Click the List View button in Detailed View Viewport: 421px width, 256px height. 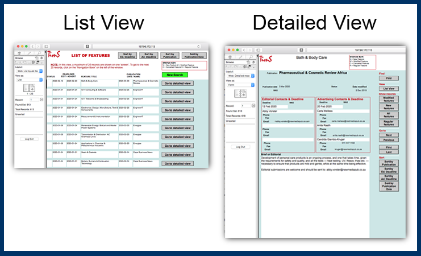[389, 89]
